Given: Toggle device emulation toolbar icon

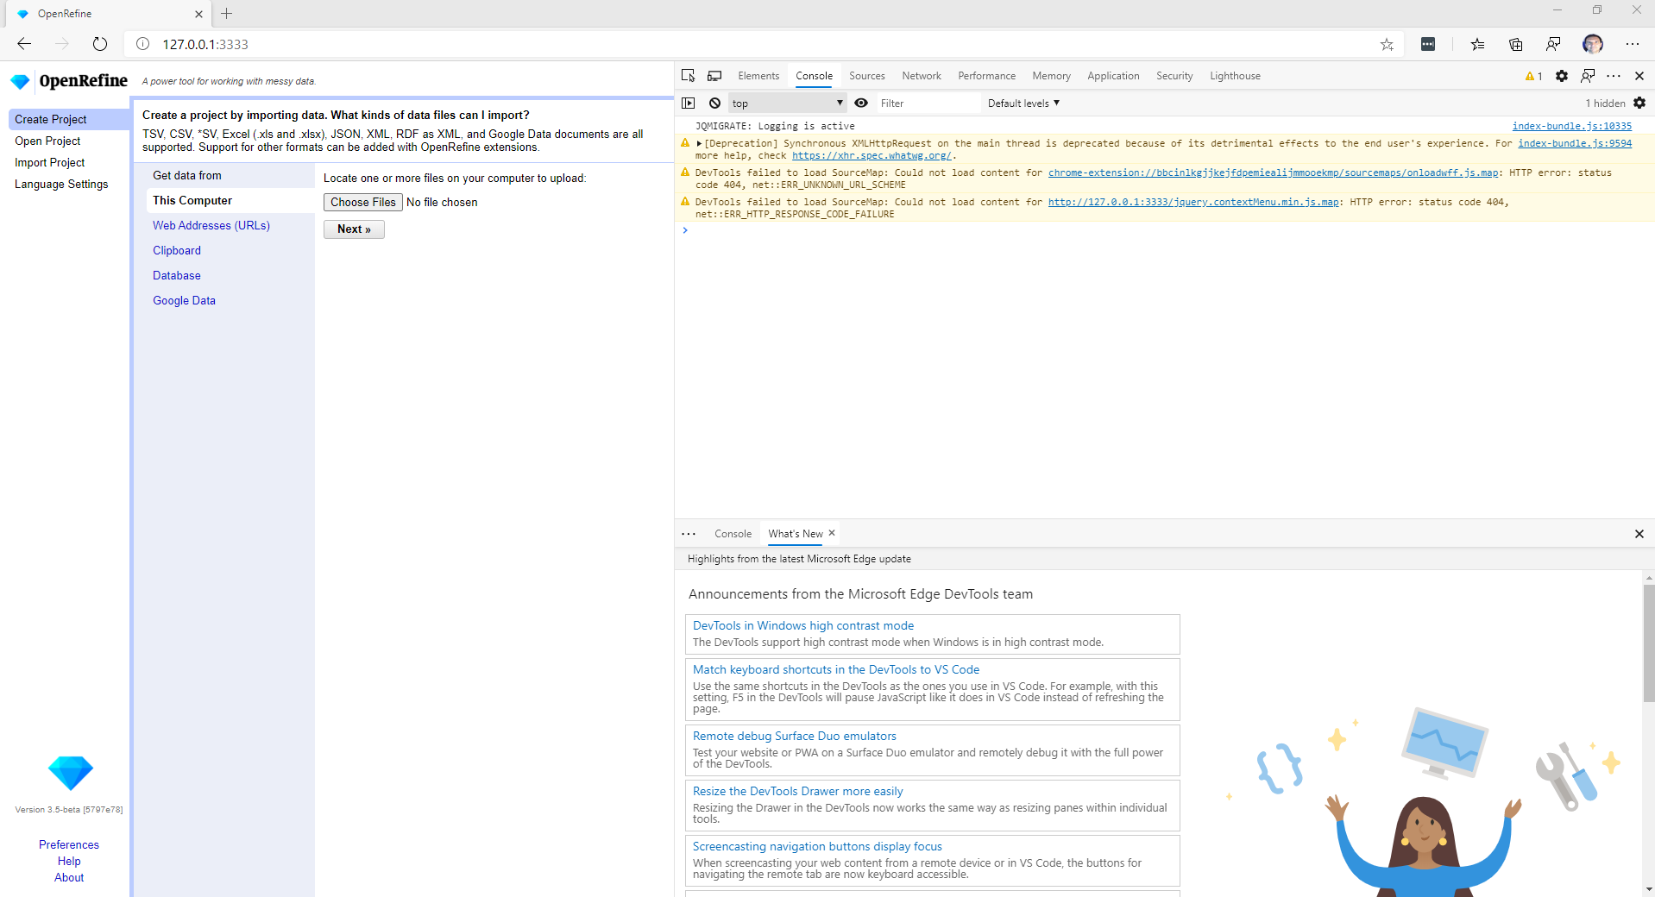Looking at the screenshot, I should 714,76.
